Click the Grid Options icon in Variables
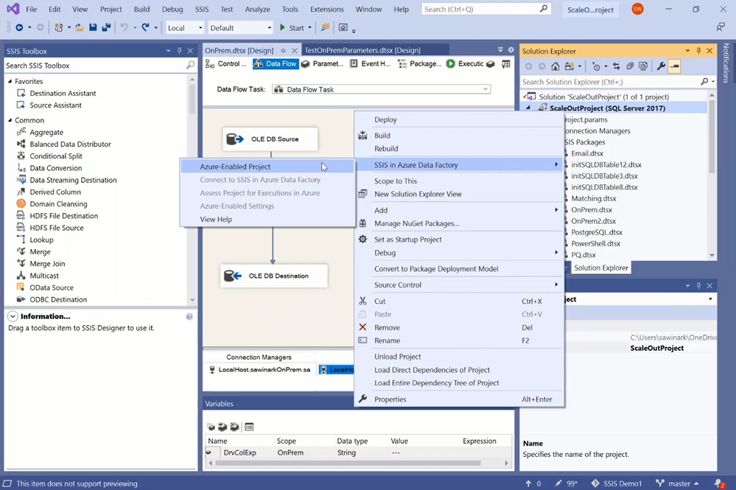 click(x=249, y=427)
